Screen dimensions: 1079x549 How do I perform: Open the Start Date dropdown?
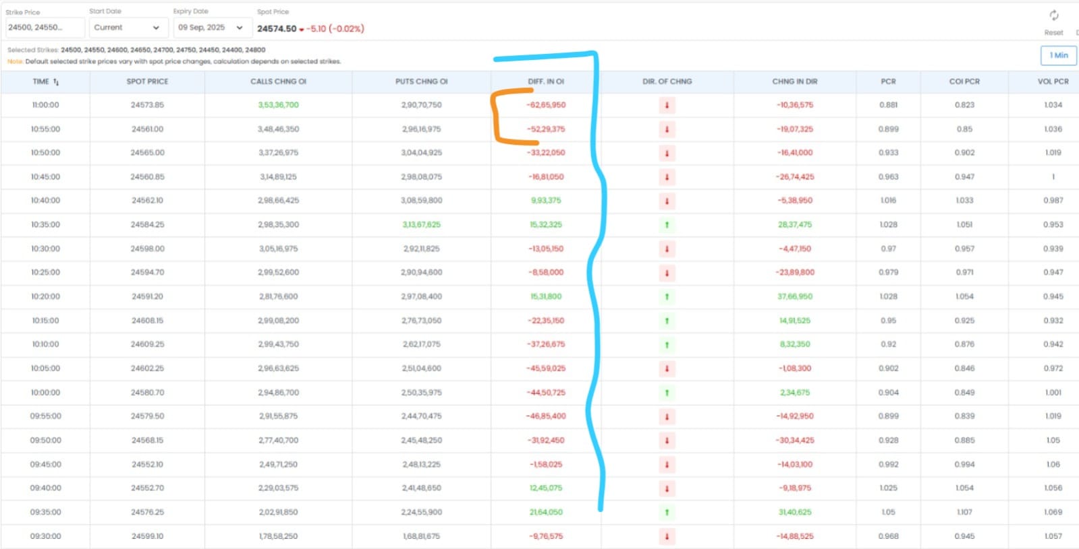click(127, 28)
